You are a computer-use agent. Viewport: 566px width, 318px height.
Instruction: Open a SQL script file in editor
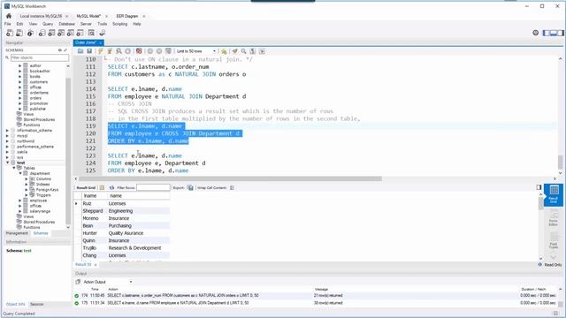click(80, 51)
